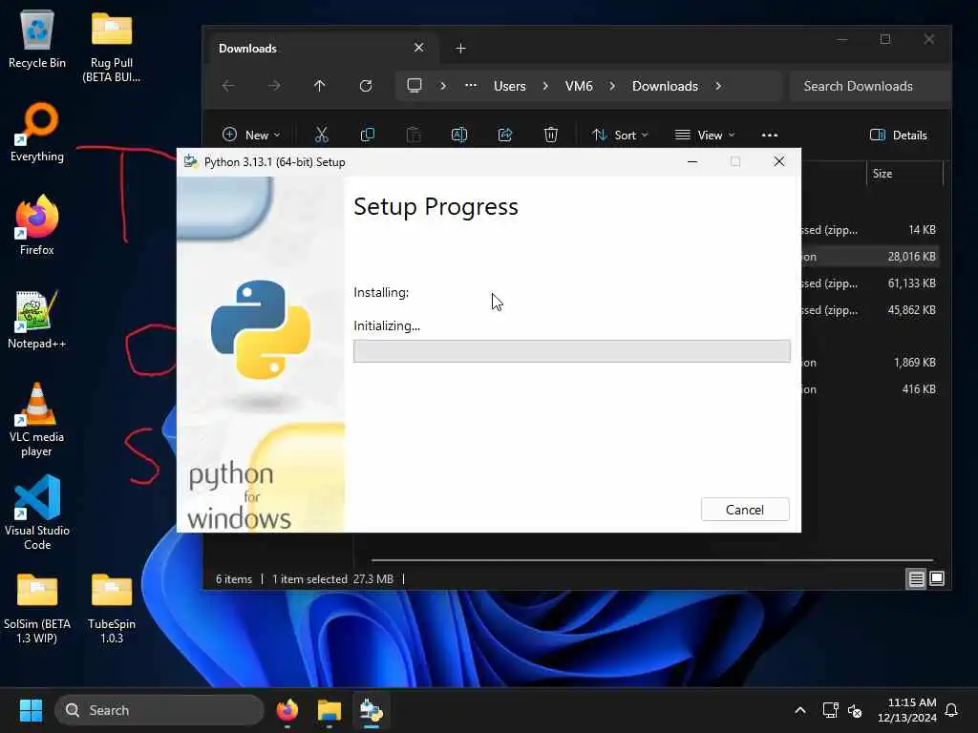The image size is (978, 733).
Task: Click the Downloads breadcrumb
Action: tap(665, 86)
